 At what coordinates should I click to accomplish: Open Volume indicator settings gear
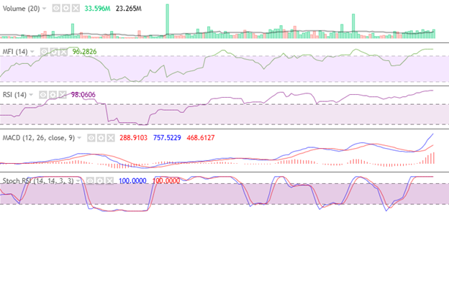click(x=66, y=9)
